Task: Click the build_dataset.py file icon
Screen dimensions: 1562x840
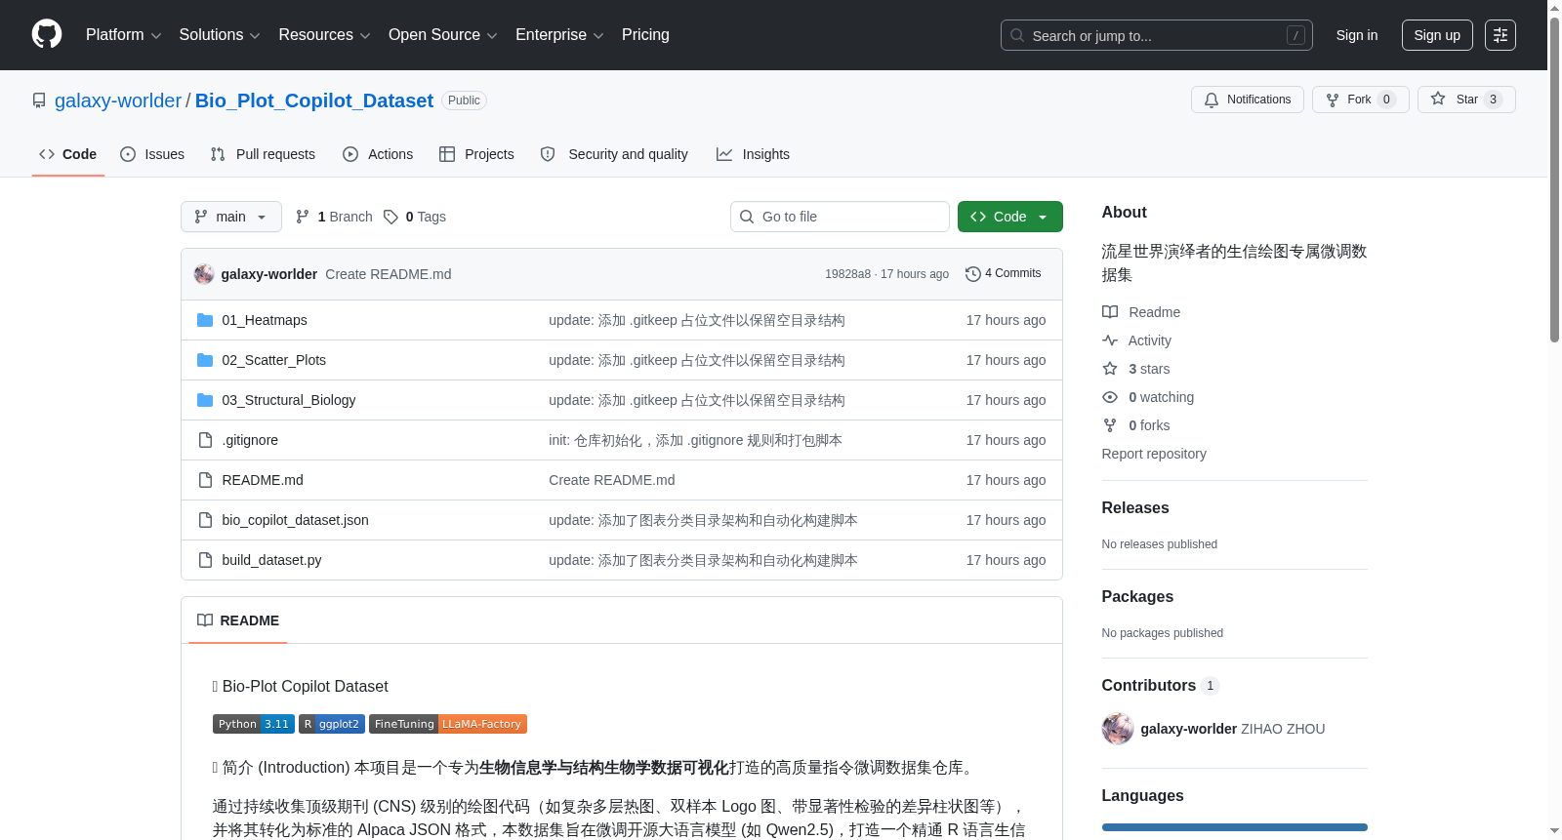Action: pyautogui.click(x=205, y=560)
